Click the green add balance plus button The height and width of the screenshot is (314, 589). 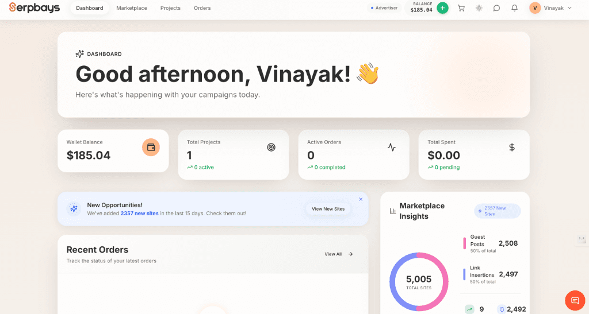coord(442,8)
